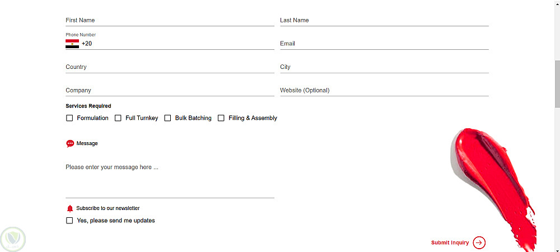Click the City field
This screenshot has width=560, height=252.
point(384,67)
